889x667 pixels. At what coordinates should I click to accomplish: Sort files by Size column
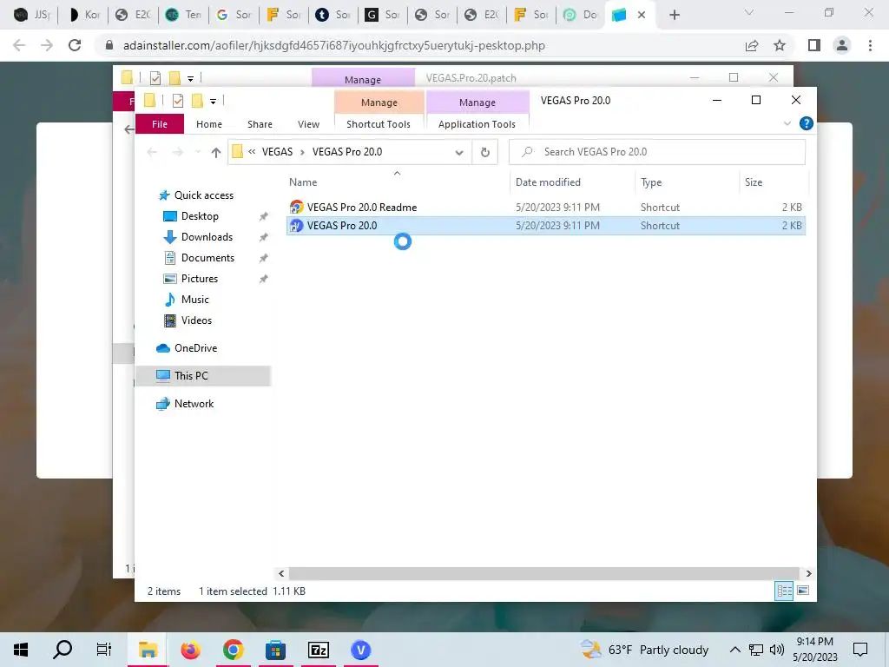[x=753, y=182]
